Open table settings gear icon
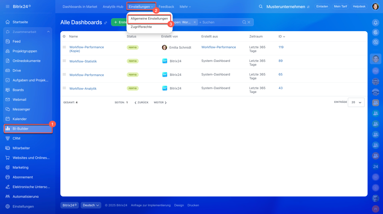 64,37
